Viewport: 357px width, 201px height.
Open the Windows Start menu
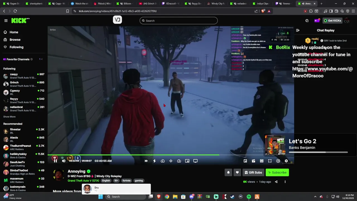(x=101, y=197)
